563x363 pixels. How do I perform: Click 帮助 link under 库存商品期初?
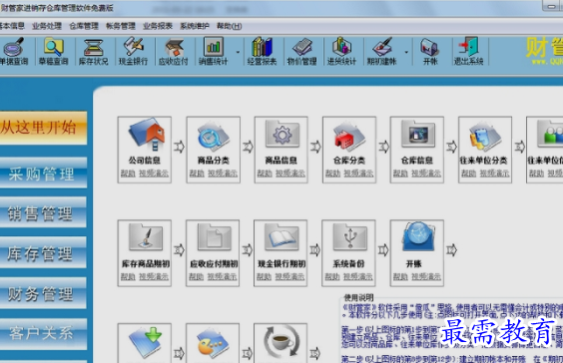point(128,276)
